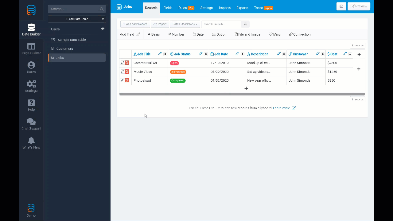
Task: Edit the Commercial Ad record
Action: 122,63
